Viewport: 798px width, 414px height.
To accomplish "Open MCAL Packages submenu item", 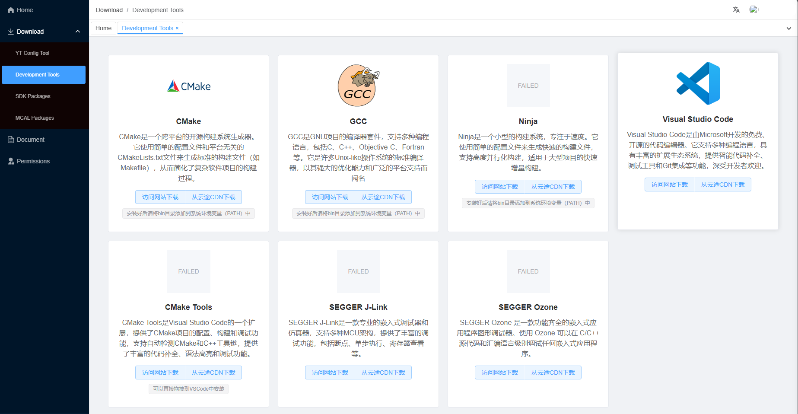I will coord(44,118).
